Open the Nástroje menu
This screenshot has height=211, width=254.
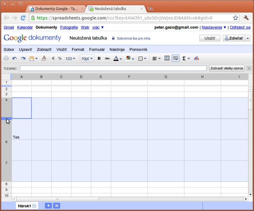pos(117,49)
